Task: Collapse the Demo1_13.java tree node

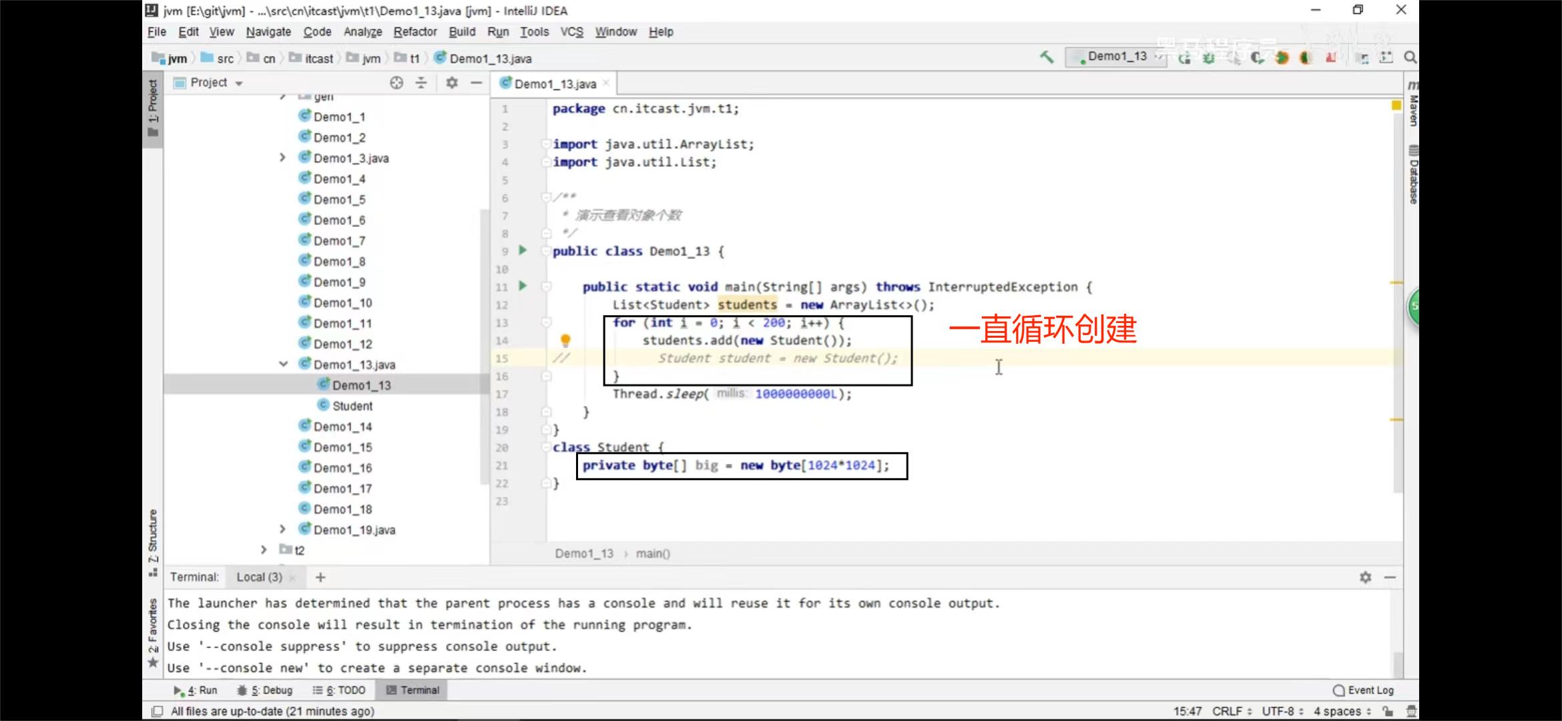Action: pyautogui.click(x=283, y=365)
